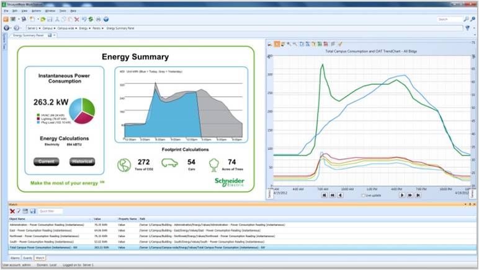Click the Search box at top right
Image resolution: width=479 pixels, height=270 pixels.
(449, 19)
